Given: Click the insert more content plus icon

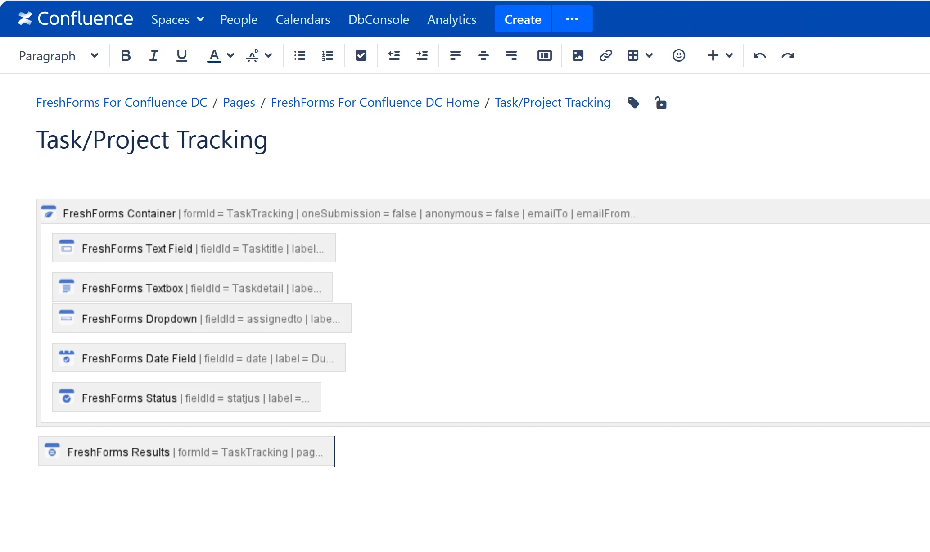Looking at the screenshot, I should click(x=713, y=55).
